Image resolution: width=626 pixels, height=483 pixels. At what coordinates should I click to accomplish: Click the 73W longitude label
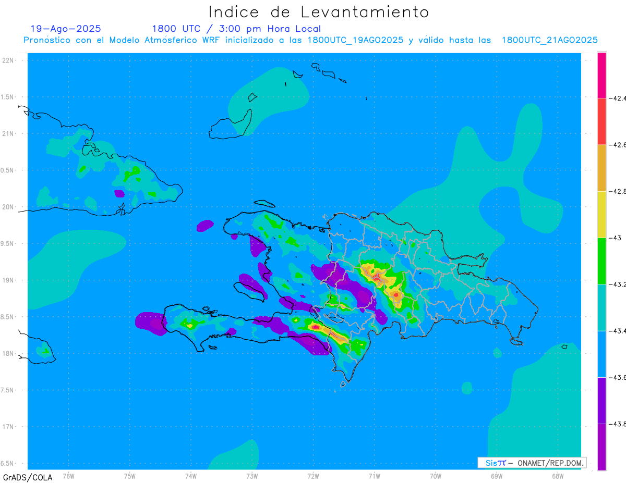[252, 476]
